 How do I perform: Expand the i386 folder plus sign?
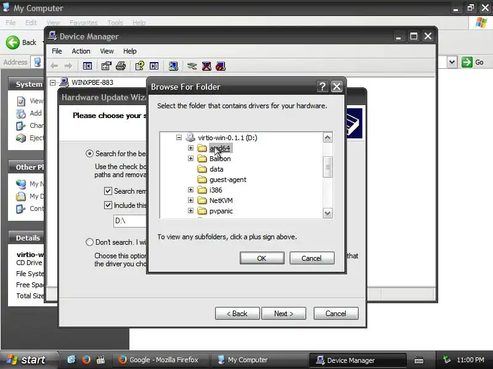pos(190,190)
